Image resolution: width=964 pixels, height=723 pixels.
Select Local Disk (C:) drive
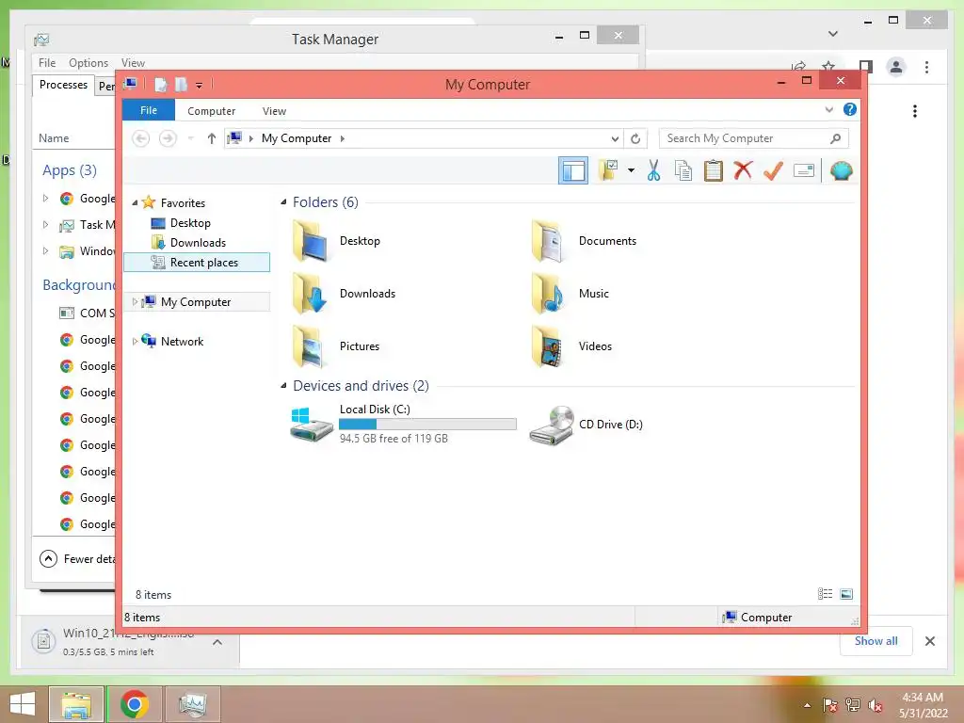403,425
